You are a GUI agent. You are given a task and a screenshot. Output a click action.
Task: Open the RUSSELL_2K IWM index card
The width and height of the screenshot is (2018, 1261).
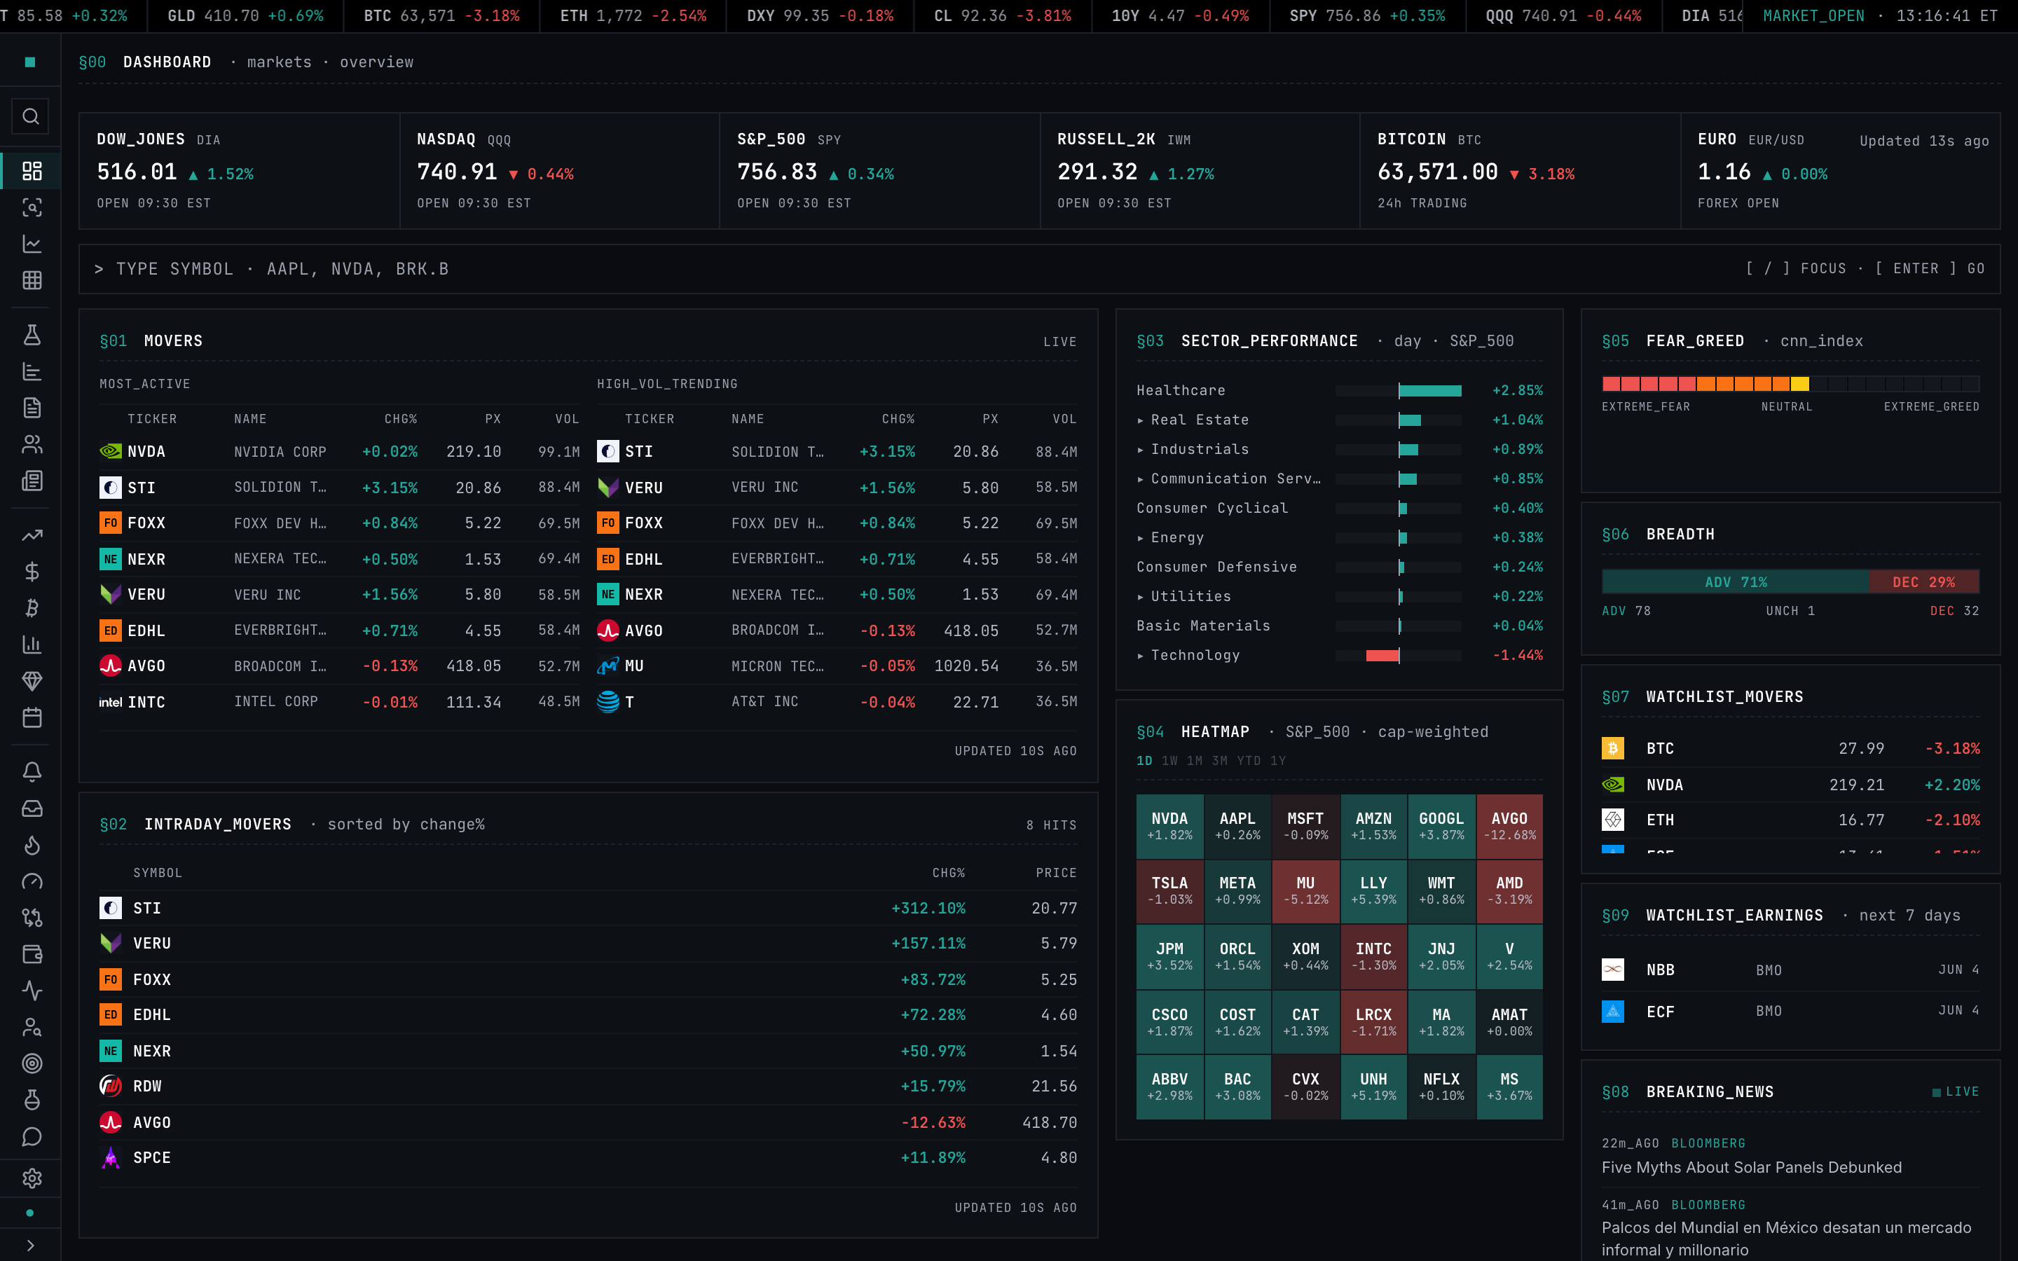click(1199, 171)
